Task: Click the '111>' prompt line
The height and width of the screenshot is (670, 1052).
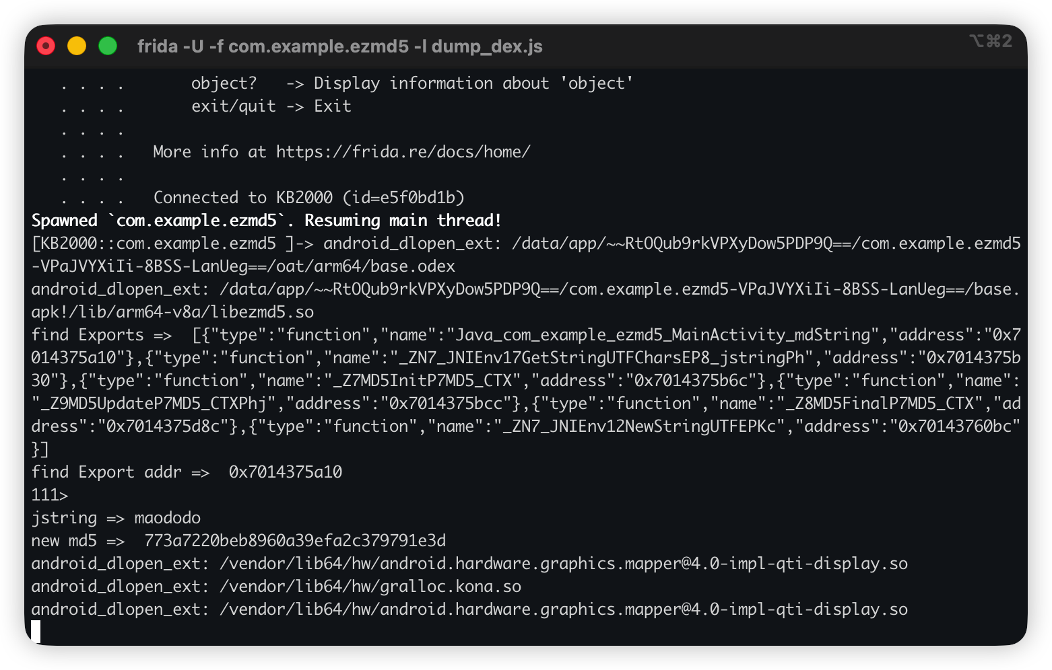Action: coord(50,495)
